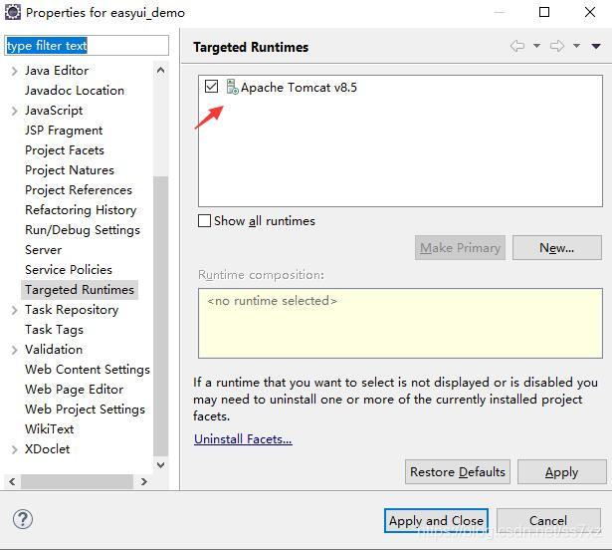
Task: Click the Apply button
Action: coord(561,472)
